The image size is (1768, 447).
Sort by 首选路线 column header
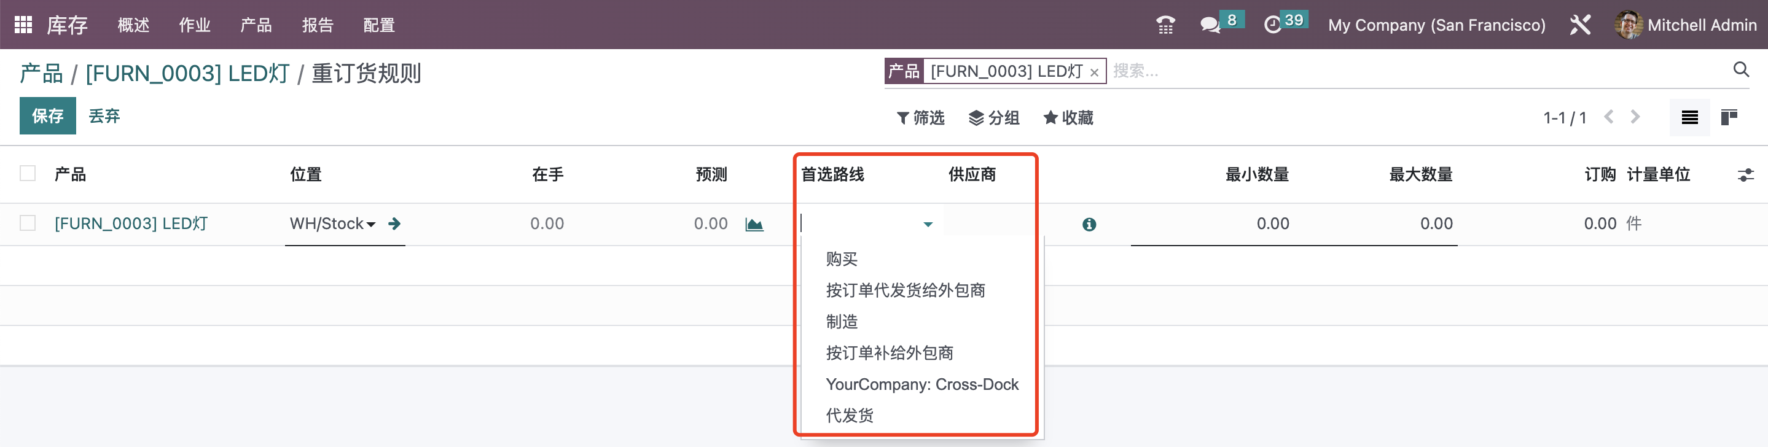pos(832,174)
